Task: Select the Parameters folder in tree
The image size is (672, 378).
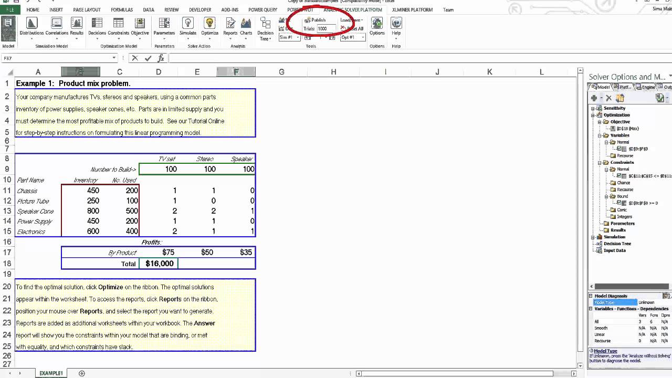Action: [x=622, y=223]
